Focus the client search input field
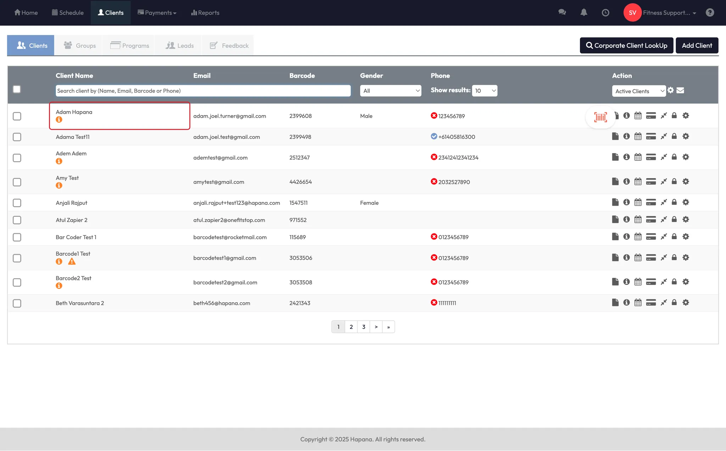The image size is (726, 451). (x=203, y=91)
